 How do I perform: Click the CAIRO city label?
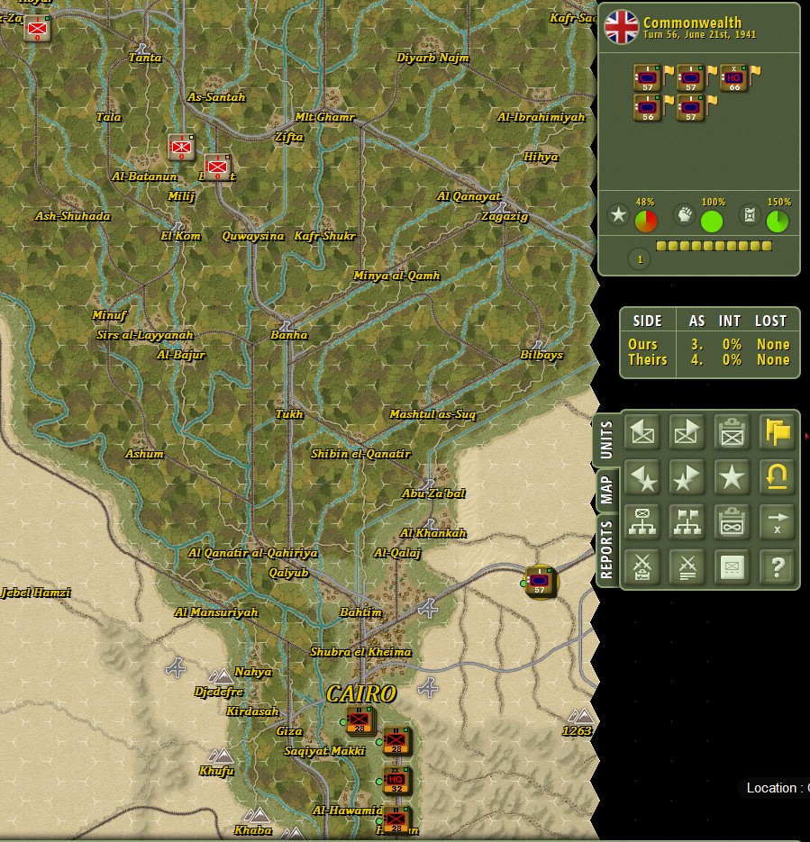(361, 693)
